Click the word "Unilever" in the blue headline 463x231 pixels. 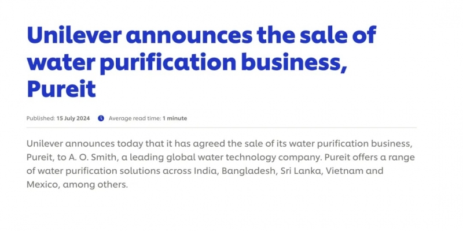pyautogui.click(x=72, y=36)
